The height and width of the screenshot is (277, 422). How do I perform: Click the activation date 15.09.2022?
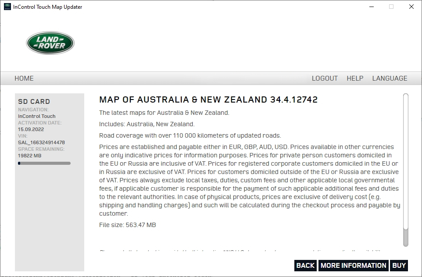(x=31, y=129)
